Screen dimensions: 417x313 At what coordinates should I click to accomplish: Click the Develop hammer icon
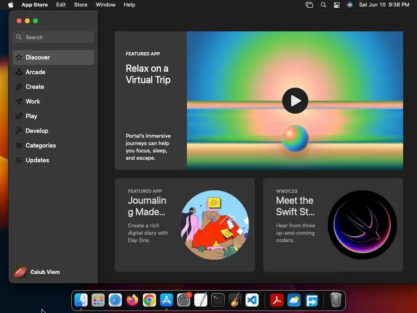pos(19,131)
